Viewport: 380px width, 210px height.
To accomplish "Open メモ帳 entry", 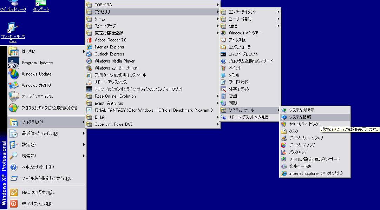I will pyautogui.click(x=250, y=75).
